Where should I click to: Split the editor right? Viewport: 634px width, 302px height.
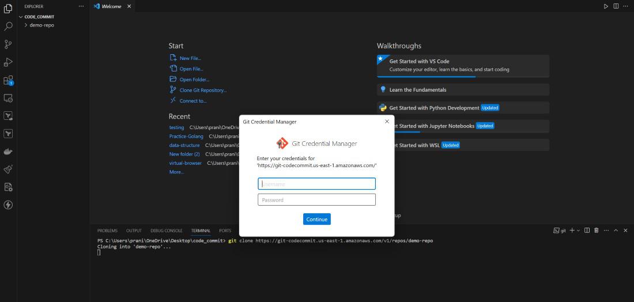click(616, 6)
